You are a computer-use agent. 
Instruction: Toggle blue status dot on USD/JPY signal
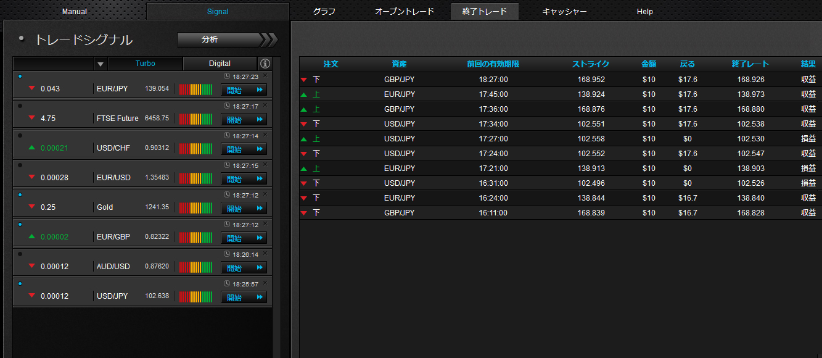pyautogui.click(x=20, y=283)
